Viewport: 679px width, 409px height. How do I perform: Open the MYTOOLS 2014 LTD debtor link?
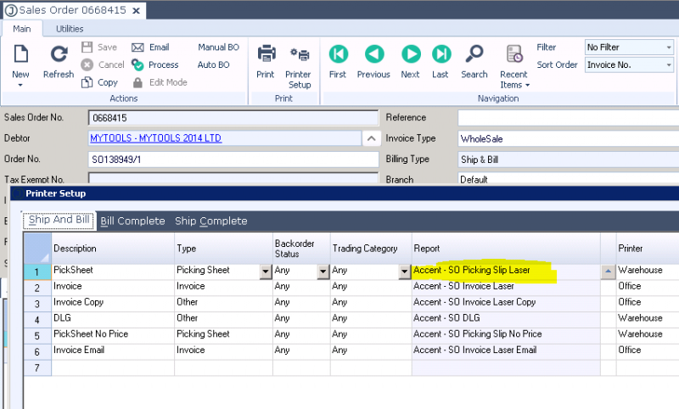[155, 138]
